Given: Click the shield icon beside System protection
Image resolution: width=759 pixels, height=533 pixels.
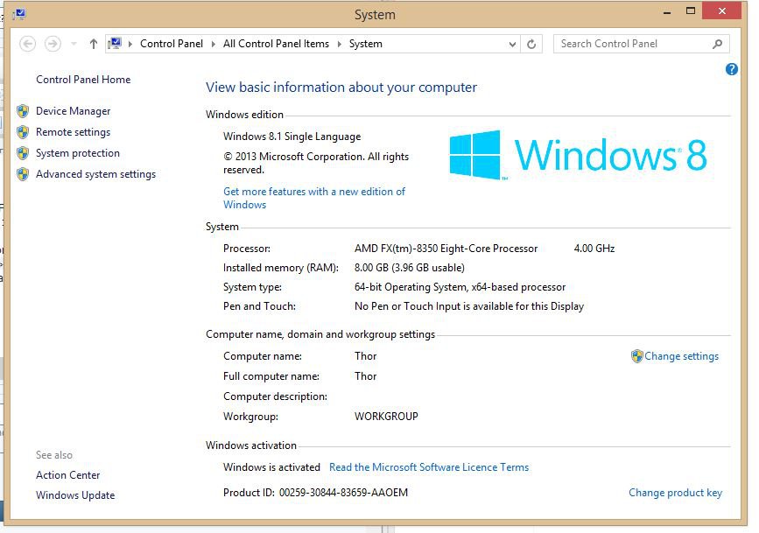Looking at the screenshot, I should pyautogui.click(x=23, y=153).
